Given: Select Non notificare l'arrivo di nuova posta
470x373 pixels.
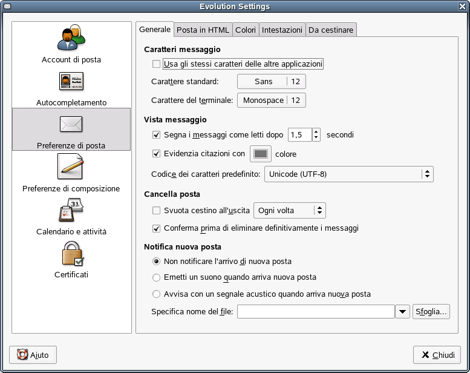Looking at the screenshot, I should click(x=156, y=262).
